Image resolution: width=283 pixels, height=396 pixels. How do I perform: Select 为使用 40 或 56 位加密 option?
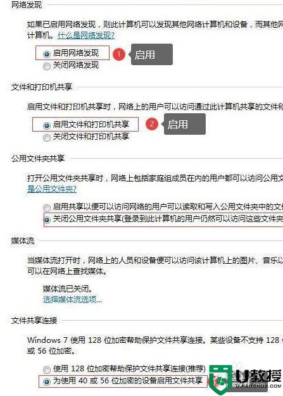46,381
